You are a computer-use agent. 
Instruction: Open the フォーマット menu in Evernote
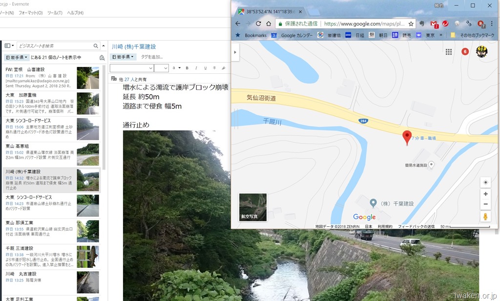coord(31,13)
